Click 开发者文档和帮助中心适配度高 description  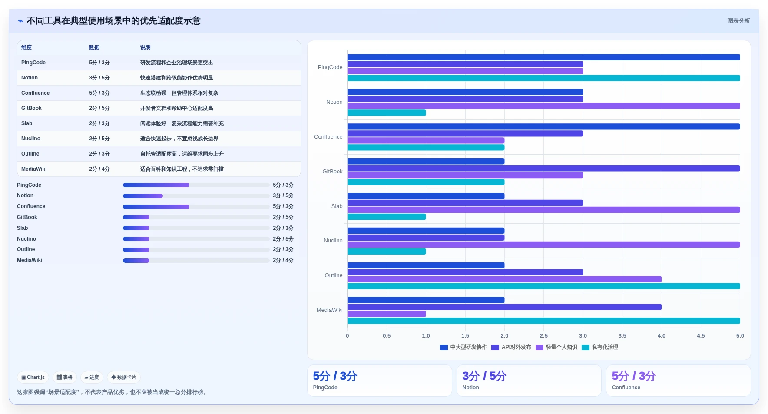(x=176, y=108)
